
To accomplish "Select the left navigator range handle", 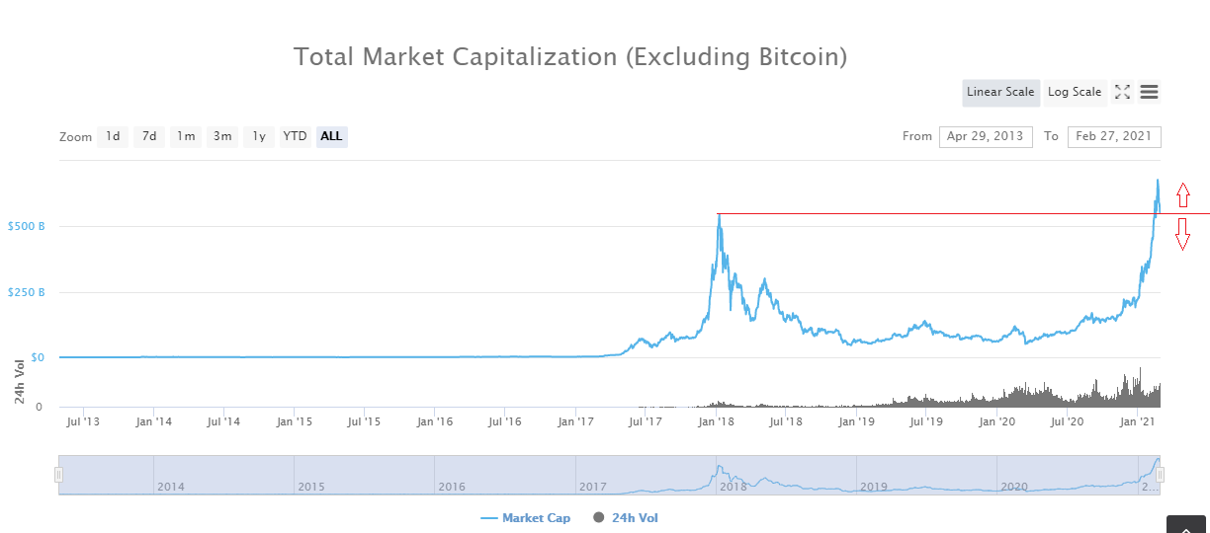I will pyautogui.click(x=59, y=475).
